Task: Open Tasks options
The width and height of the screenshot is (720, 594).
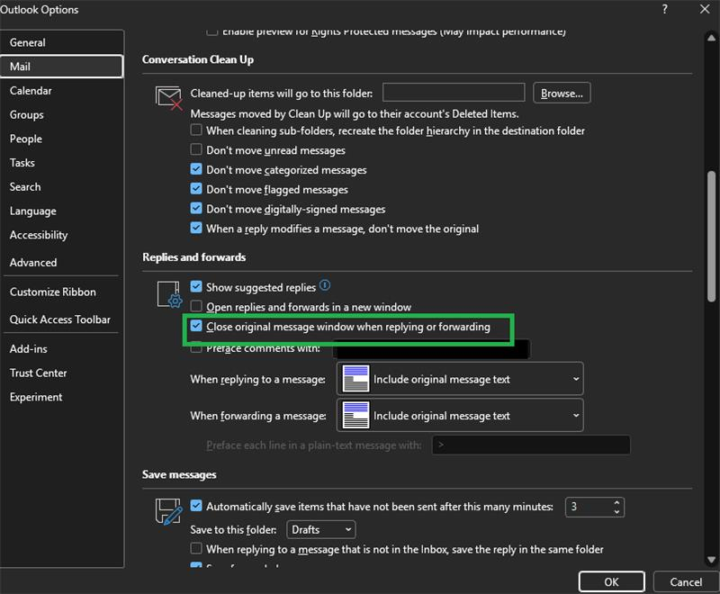Action: point(62,163)
